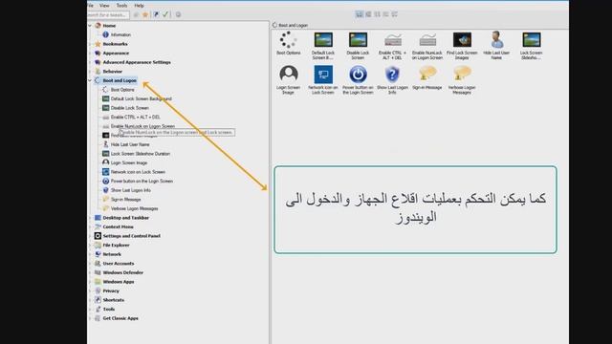Select the first (highlighted) view mode icon
The height and width of the screenshot is (344, 612).
coord(360,14)
